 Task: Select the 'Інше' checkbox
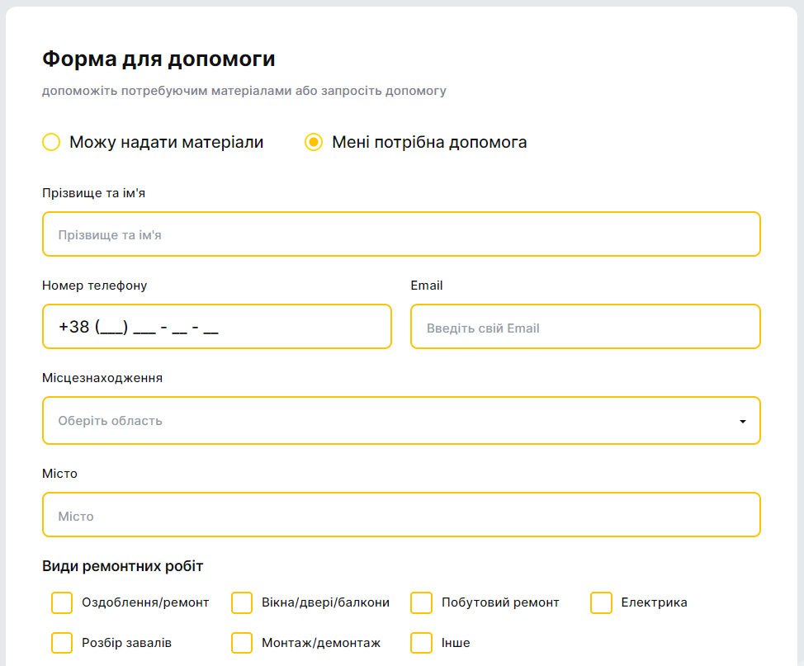coord(422,643)
